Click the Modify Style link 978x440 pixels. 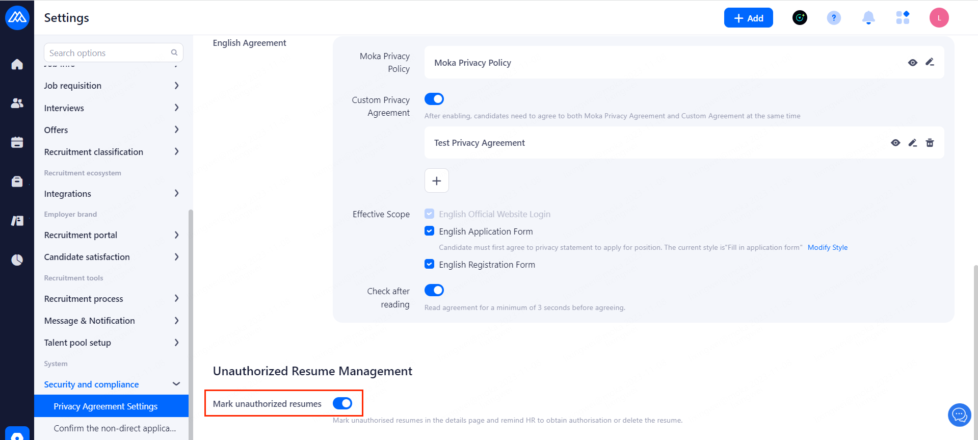coord(827,247)
